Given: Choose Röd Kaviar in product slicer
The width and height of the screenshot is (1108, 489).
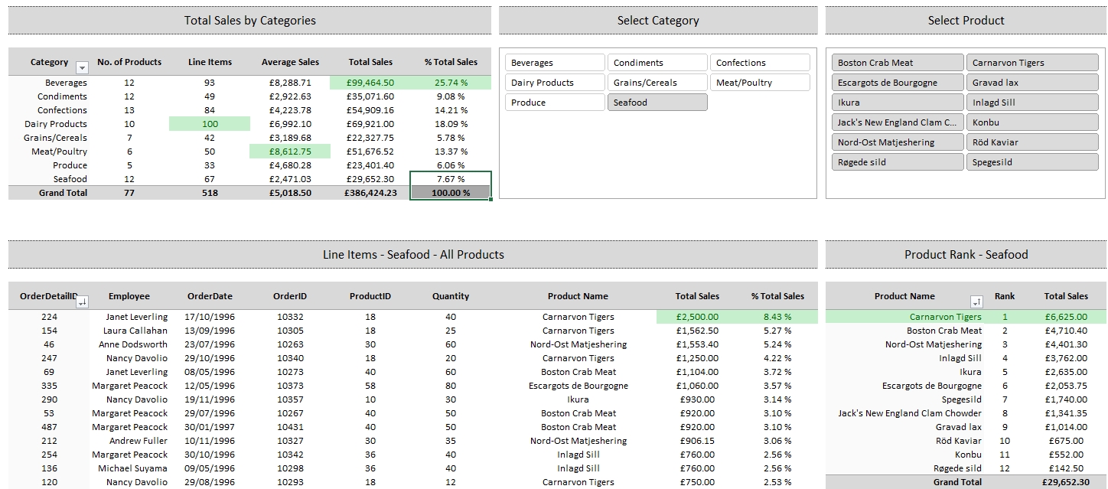Looking at the screenshot, I should 1031,142.
